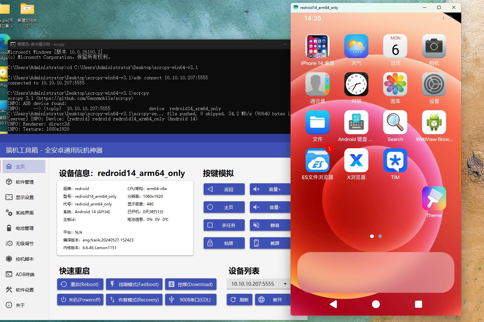Click the 恢复模式(Recovery) button
This screenshot has width=484, height=322.
coord(134,300)
